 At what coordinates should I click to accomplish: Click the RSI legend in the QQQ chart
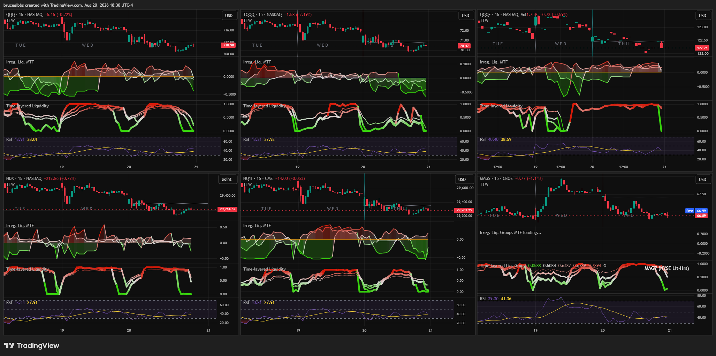point(9,139)
